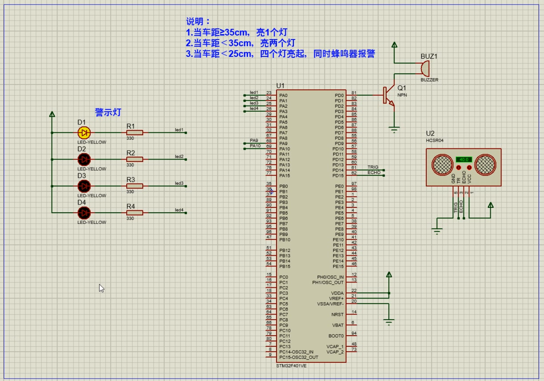Click the 'led3' net label next to R3
544x381 pixels.
click(179, 183)
